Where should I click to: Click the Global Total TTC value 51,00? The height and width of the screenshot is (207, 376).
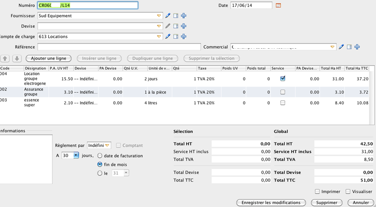pyautogui.click(x=344, y=180)
